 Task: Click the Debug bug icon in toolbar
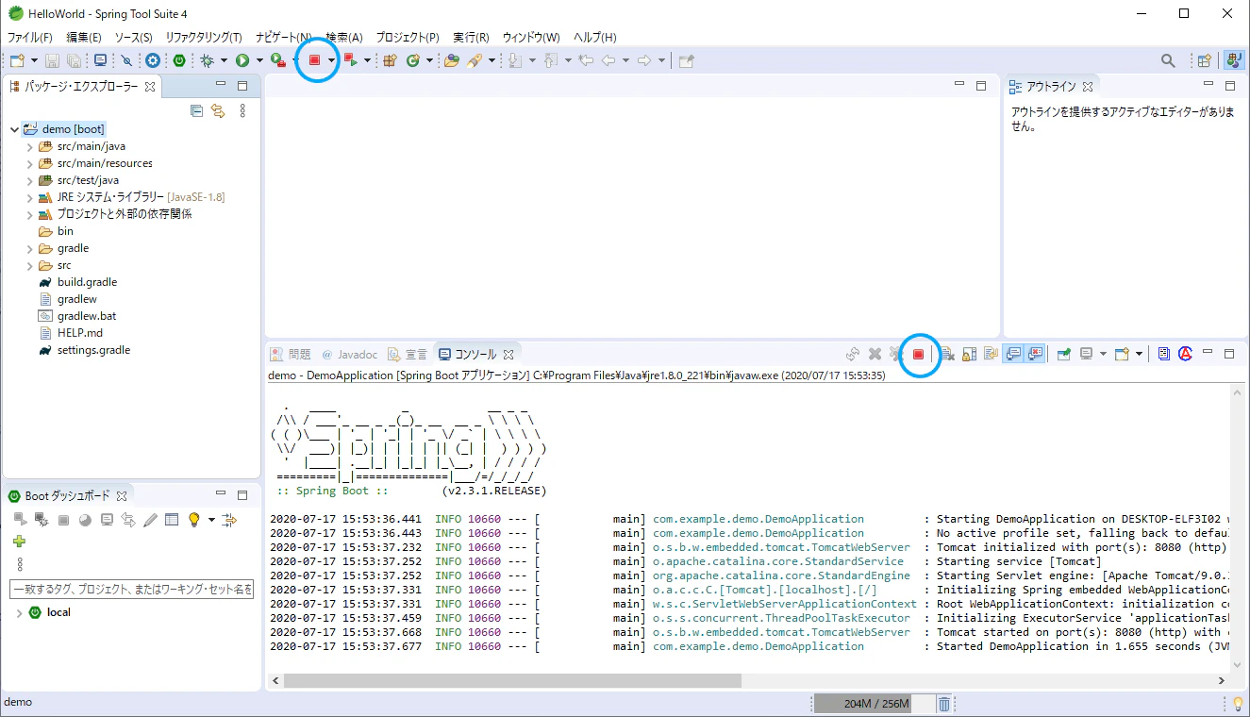(208, 60)
